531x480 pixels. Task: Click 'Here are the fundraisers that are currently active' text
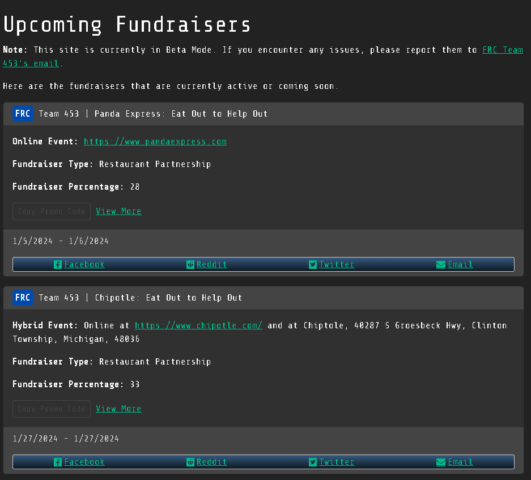pyautogui.click(x=130, y=86)
